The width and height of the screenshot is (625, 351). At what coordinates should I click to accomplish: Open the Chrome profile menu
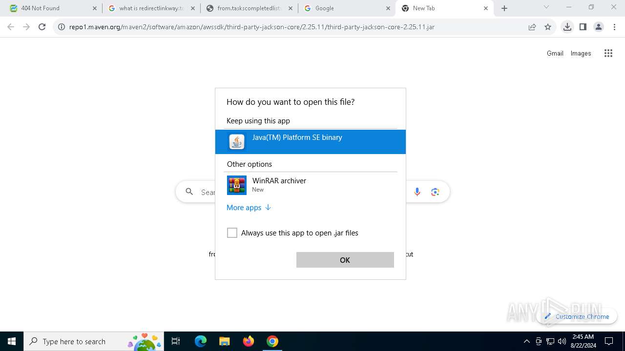[599, 27]
